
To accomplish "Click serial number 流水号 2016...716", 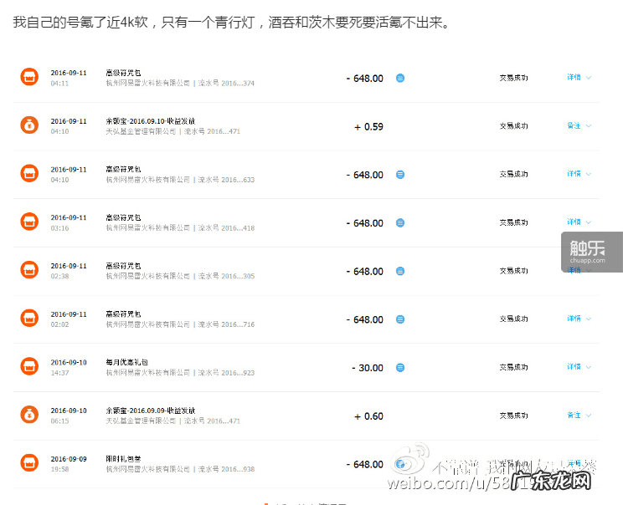I will (226, 324).
